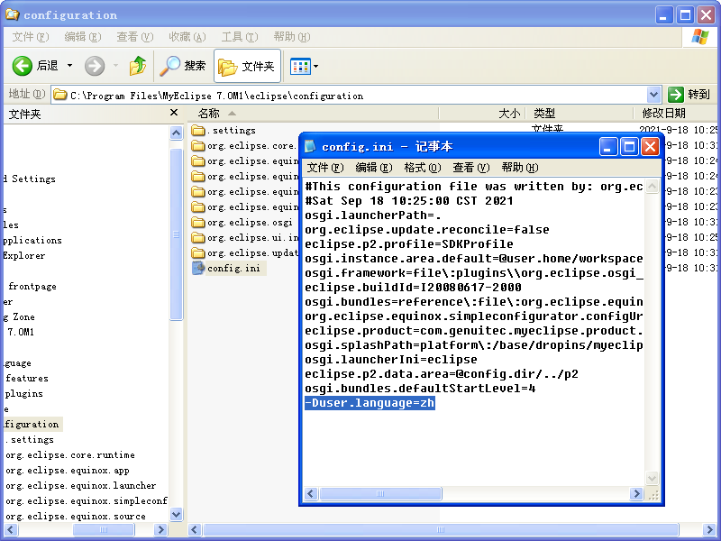Open Search (搜索) from the toolbar
Viewport: 721px width, 541px height.
(x=183, y=66)
